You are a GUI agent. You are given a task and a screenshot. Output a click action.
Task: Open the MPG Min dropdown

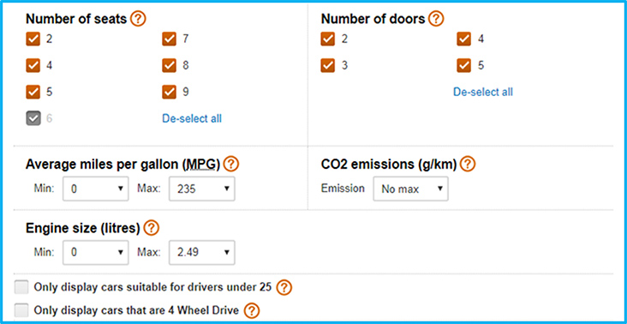[x=96, y=189]
